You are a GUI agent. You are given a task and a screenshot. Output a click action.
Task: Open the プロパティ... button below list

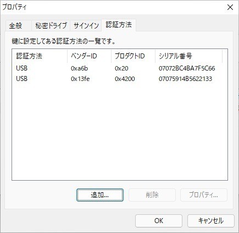point(204,195)
